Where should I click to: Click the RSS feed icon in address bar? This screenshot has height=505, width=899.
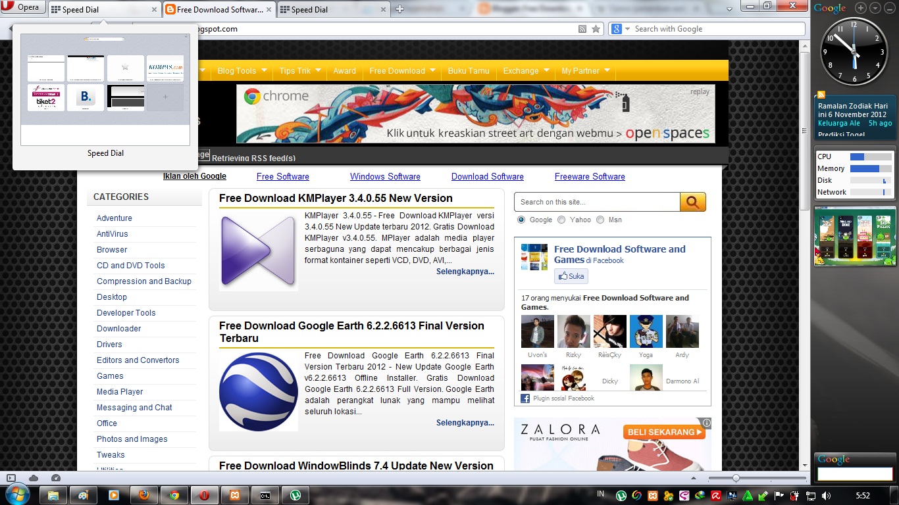[582, 29]
